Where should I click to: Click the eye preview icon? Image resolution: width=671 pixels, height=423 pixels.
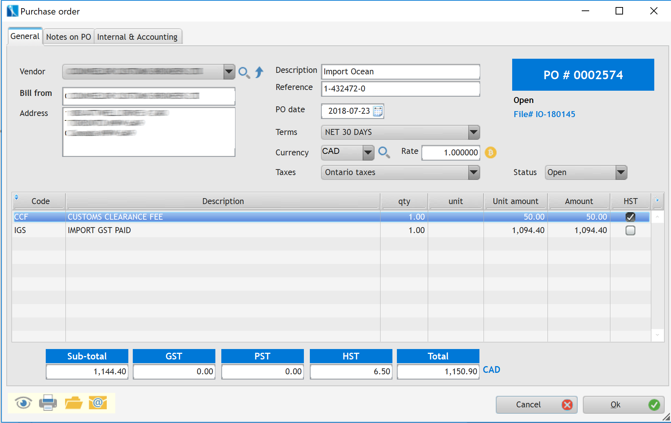point(23,403)
